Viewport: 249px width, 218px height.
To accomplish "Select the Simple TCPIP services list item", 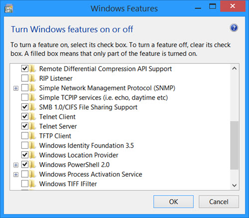I will pyautogui.click(x=103, y=98).
